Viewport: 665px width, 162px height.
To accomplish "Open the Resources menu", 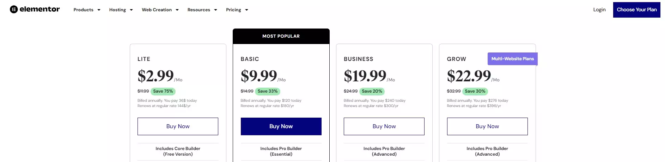I will (x=199, y=10).
